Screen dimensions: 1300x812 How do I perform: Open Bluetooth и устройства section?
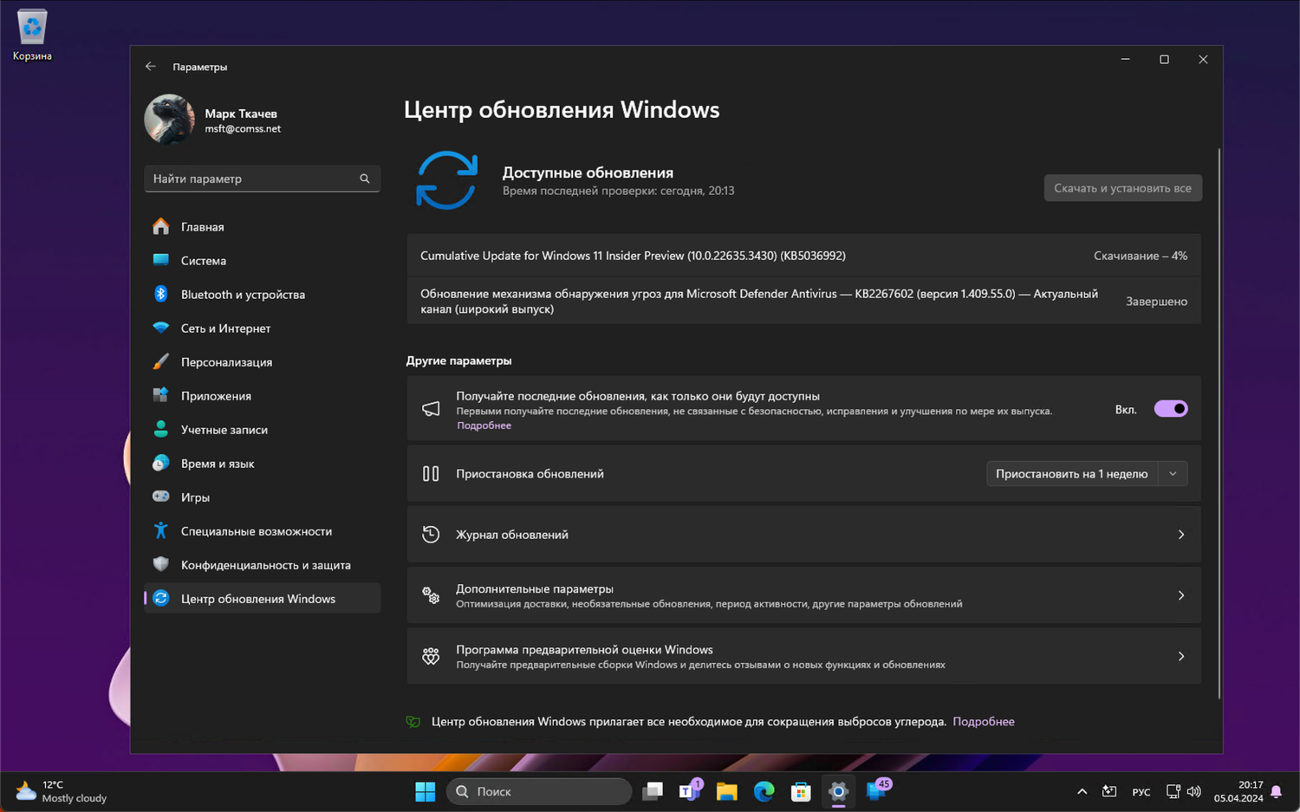tap(262, 294)
